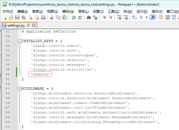
Task: Click line number 32 in the margin
Action: tap(8, 36)
